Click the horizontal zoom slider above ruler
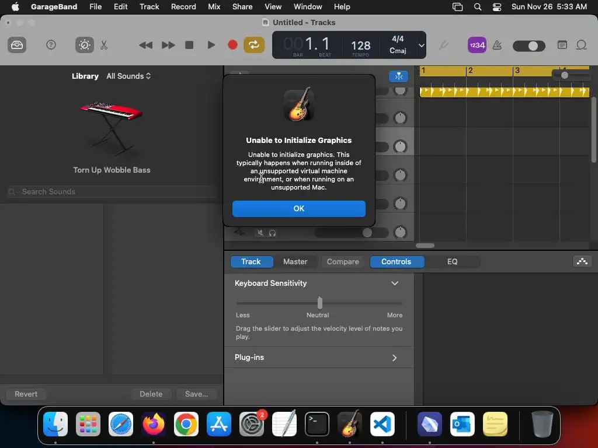This screenshot has height=448, width=598. point(571,75)
